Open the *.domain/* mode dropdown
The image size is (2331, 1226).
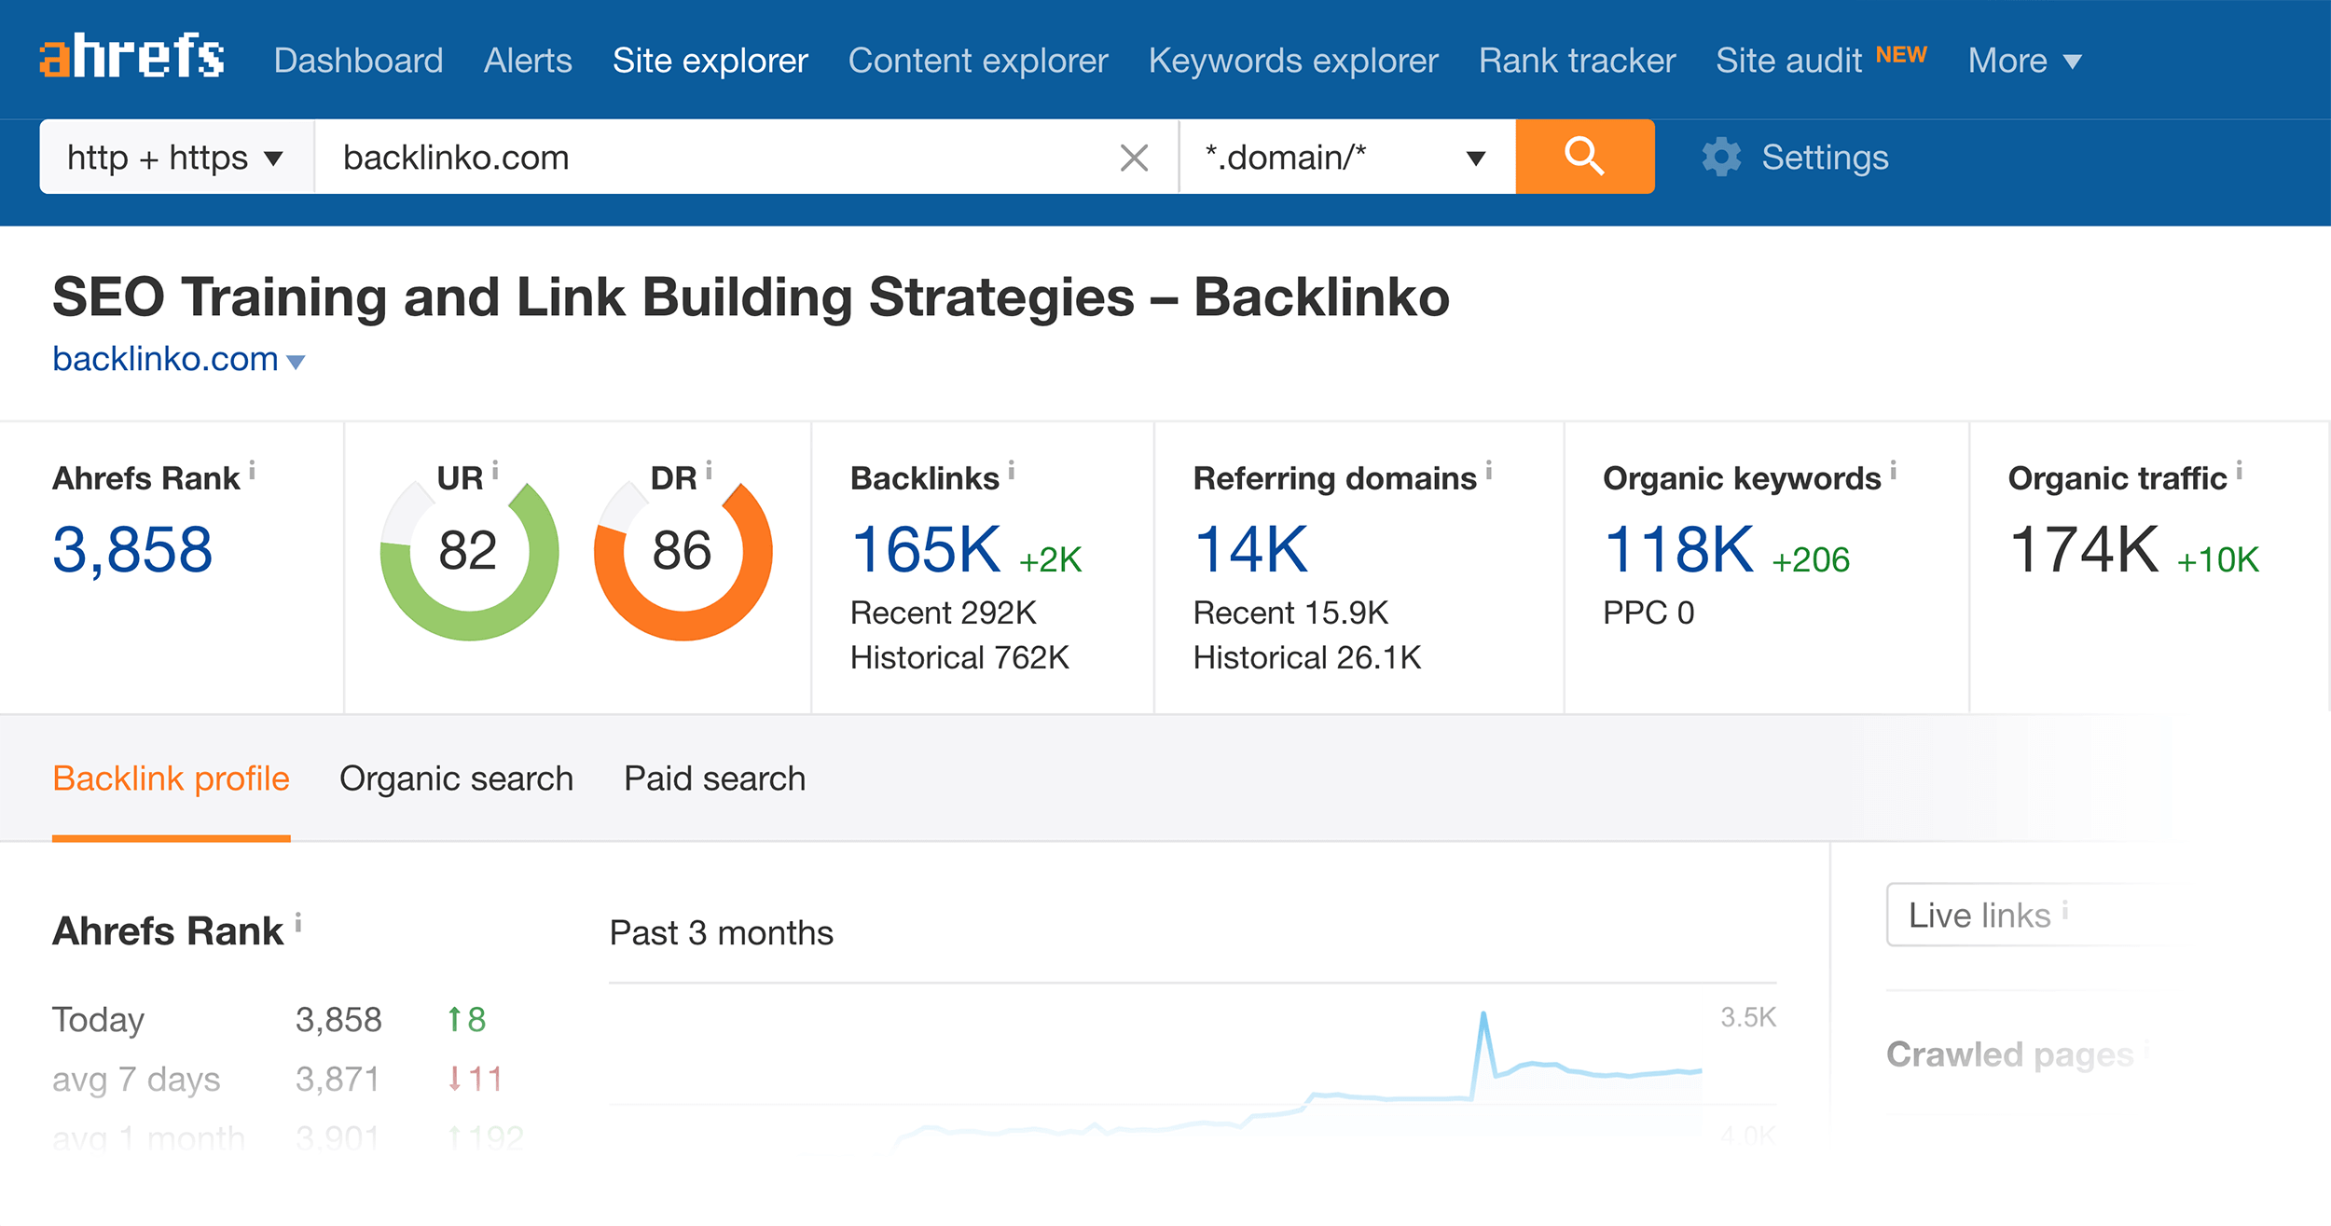coord(1343,157)
